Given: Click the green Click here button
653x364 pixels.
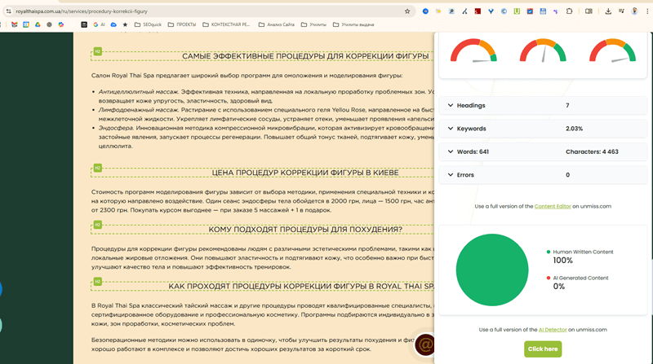Looking at the screenshot, I should (543, 349).
